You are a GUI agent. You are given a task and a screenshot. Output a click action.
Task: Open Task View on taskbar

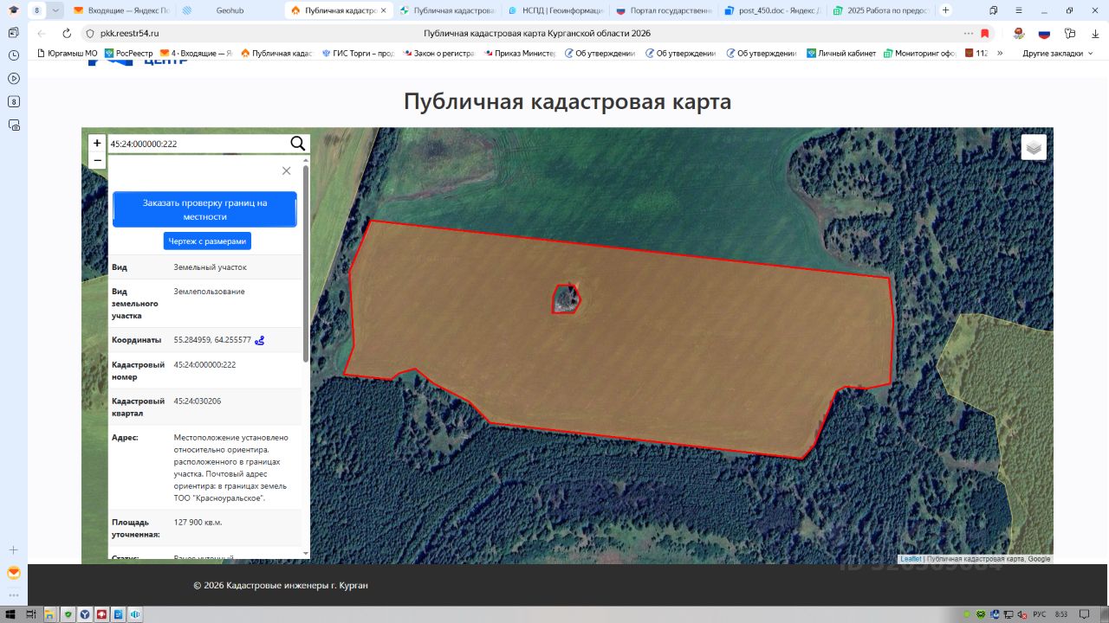pyautogui.click(x=31, y=614)
